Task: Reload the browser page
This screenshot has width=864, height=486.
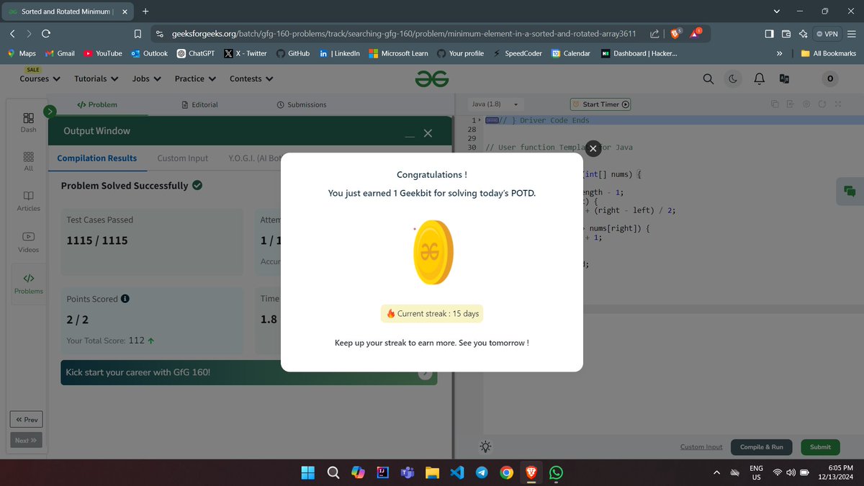Action: coord(46,33)
